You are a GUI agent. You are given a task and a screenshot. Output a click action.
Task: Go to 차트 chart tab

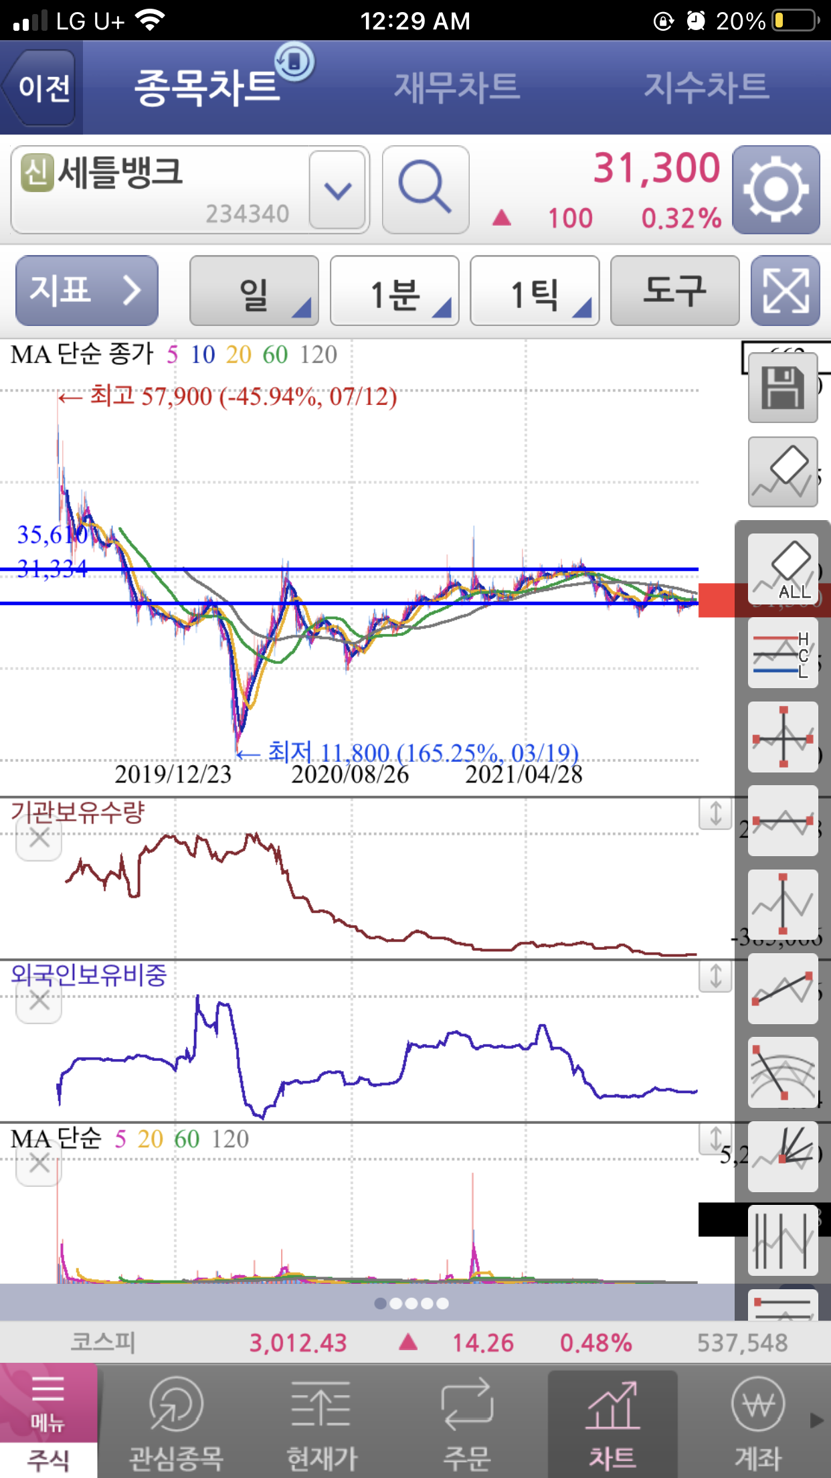coord(613,1422)
